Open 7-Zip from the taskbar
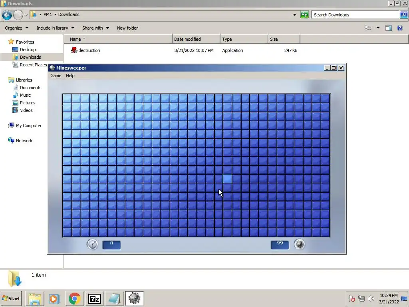This screenshot has width=409, height=307. click(94, 299)
